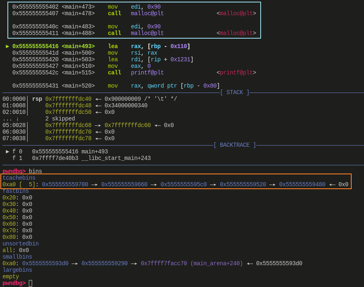The width and height of the screenshot is (364, 287).
Task: Select the frame 0 arrow in backtrace
Action: click(x=7, y=151)
